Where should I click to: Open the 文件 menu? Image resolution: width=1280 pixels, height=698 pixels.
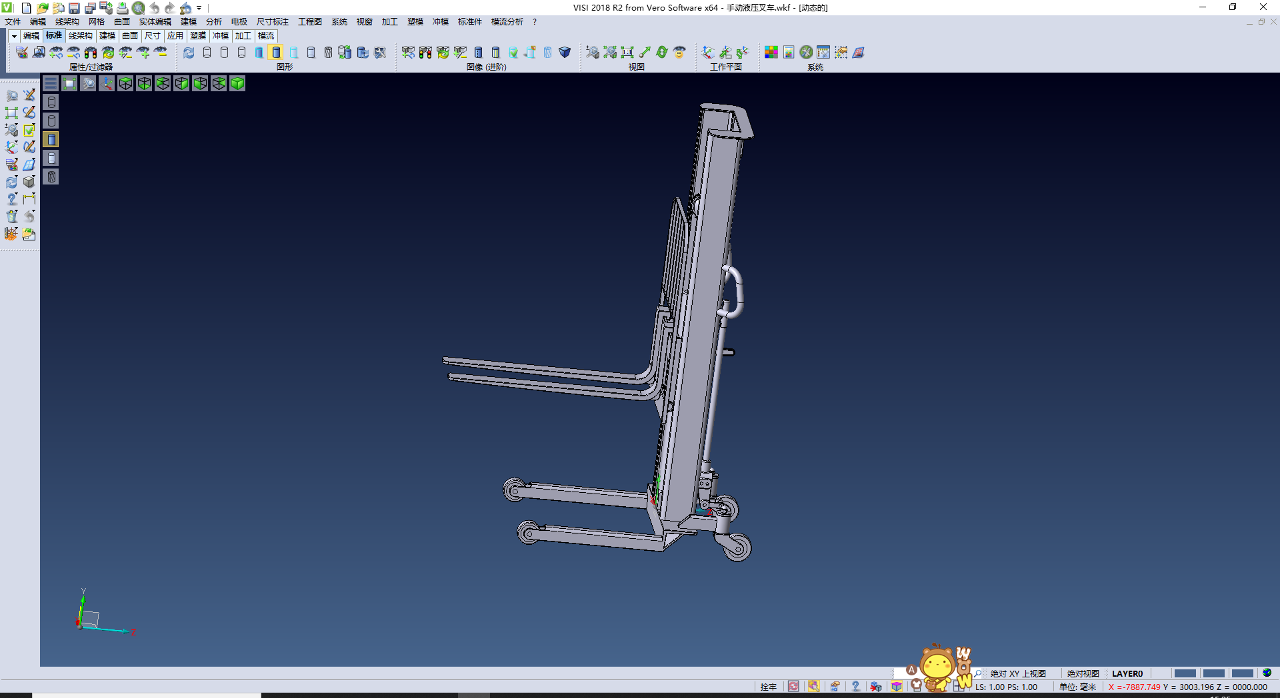pyautogui.click(x=13, y=22)
